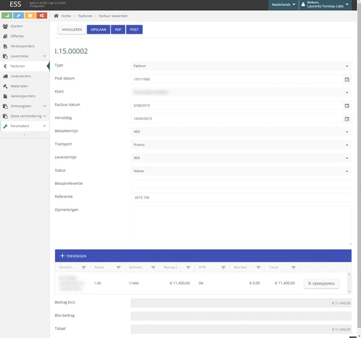Open the Omschrijving column filter icon

click(84, 268)
